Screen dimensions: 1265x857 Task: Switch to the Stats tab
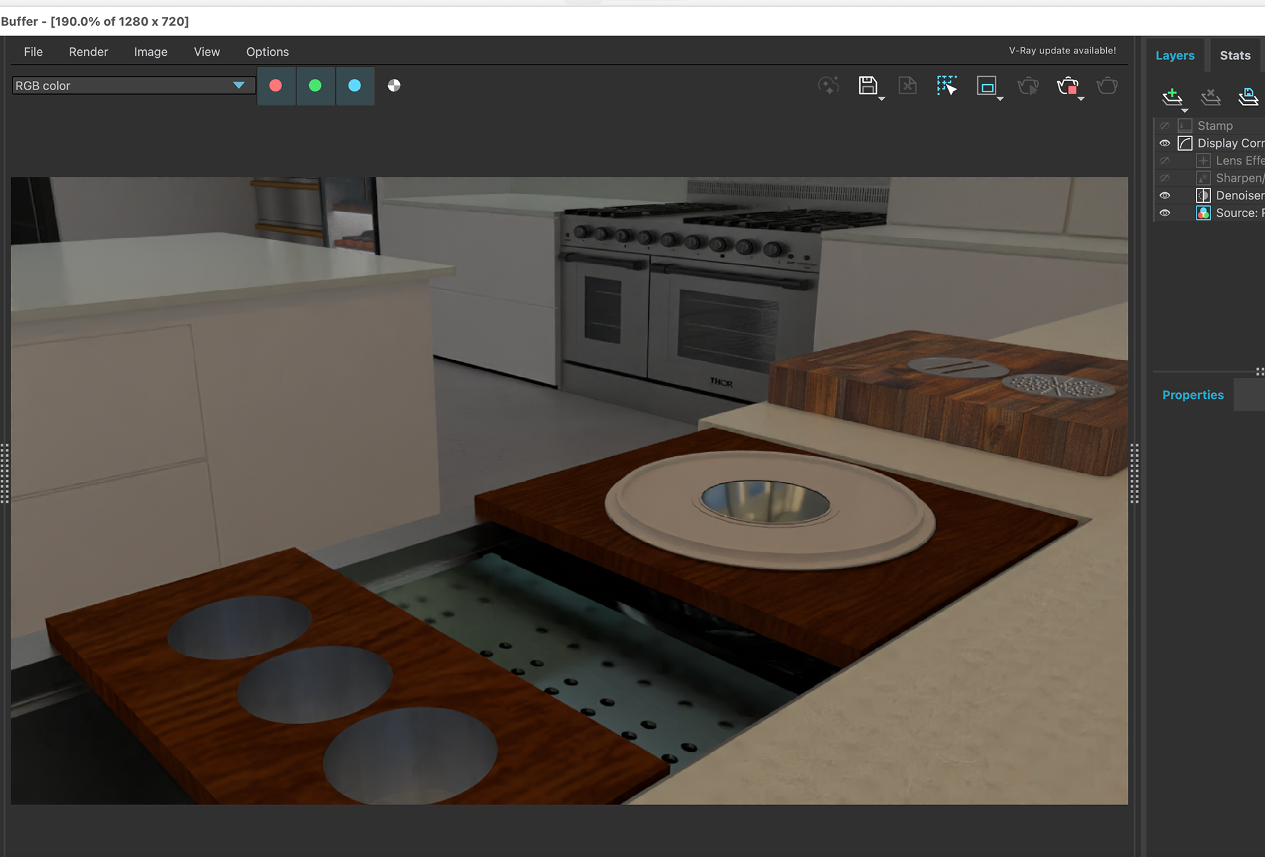[1235, 55]
